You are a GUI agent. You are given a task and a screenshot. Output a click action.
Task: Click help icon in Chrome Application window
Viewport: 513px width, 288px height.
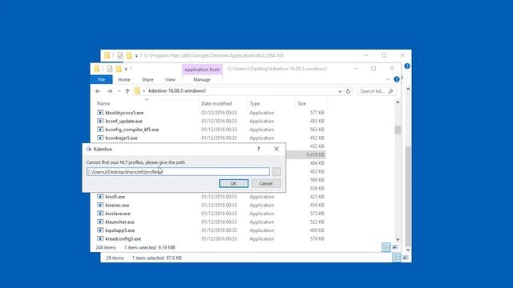(407, 66)
